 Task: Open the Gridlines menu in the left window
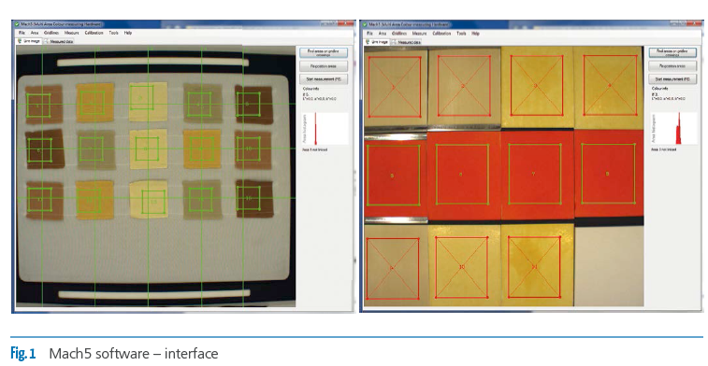tap(51, 33)
